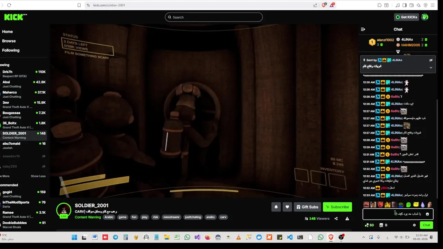Open the Telegram icon in the taskbar

[x=115, y=237]
